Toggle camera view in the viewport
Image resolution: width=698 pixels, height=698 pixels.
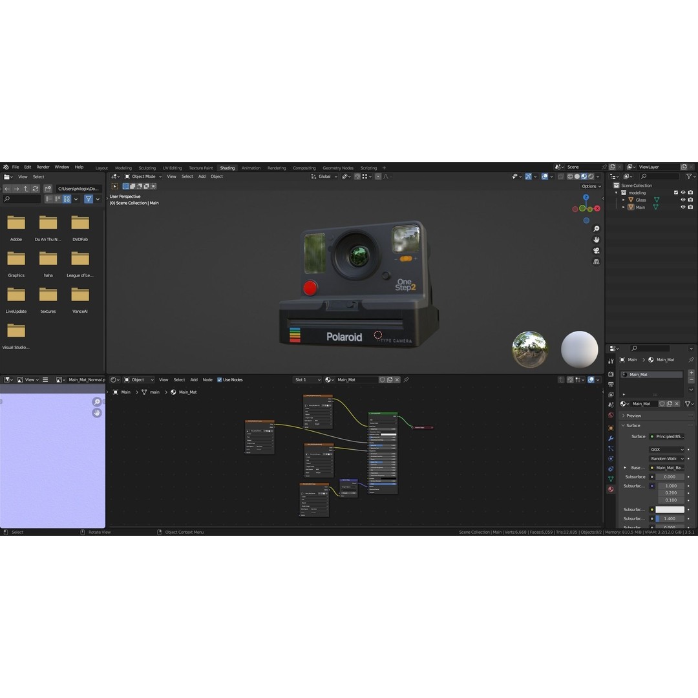point(596,251)
